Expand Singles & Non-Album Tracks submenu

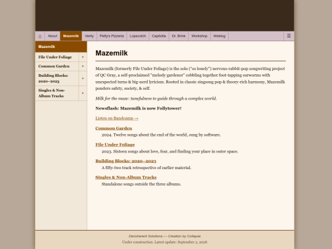pos(83,93)
